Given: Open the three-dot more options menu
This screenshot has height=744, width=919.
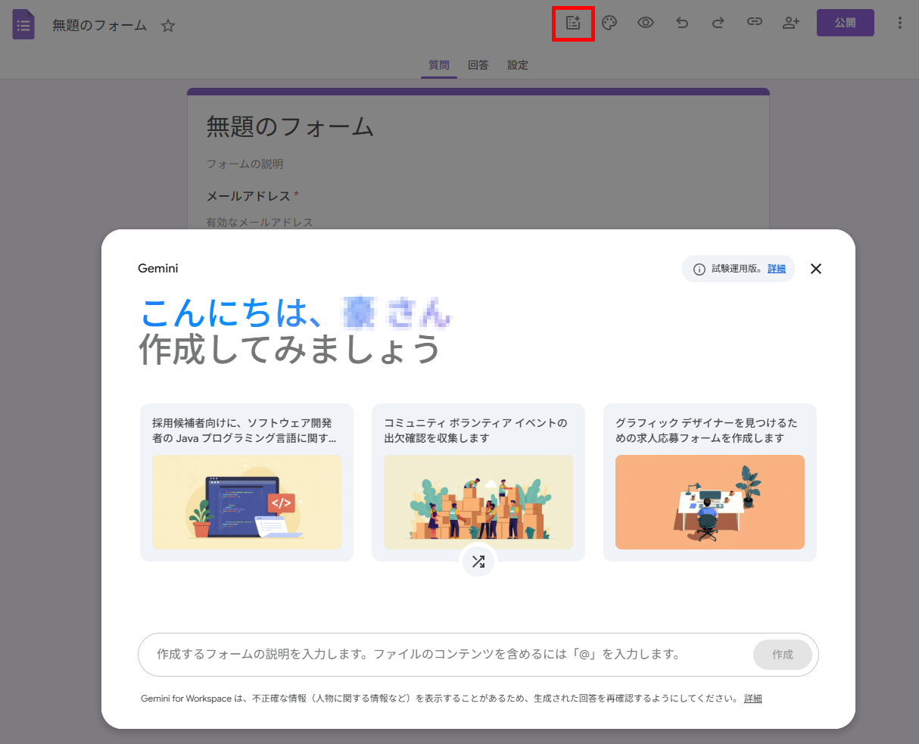Looking at the screenshot, I should pyautogui.click(x=899, y=23).
